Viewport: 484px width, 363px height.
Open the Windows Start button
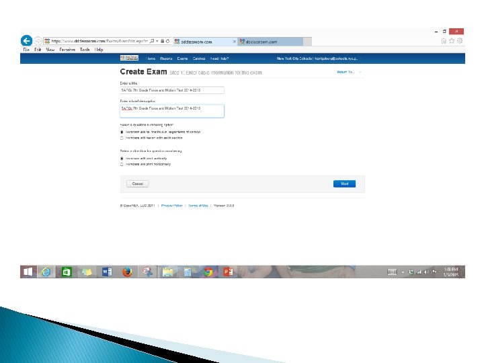(28, 272)
